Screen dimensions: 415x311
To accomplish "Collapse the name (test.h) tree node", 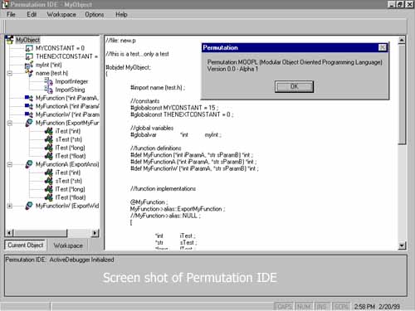I will tap(10, 73).
